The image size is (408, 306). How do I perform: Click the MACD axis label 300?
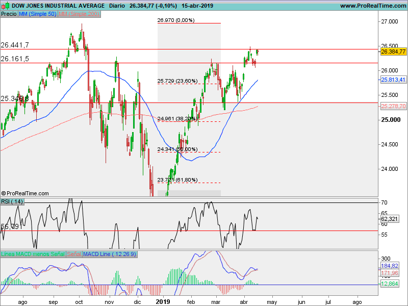(386, 259)
